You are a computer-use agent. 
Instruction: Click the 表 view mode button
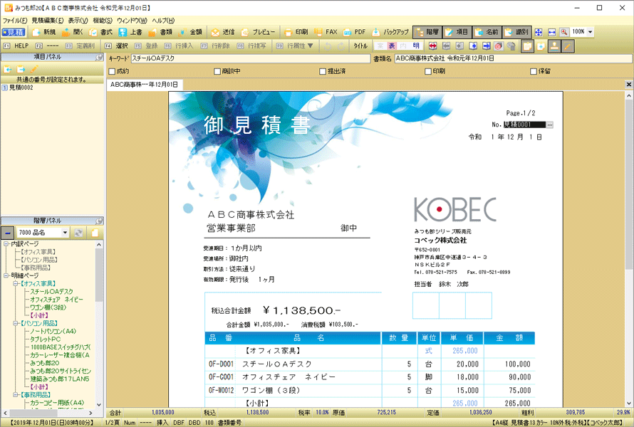pos(392,46)
